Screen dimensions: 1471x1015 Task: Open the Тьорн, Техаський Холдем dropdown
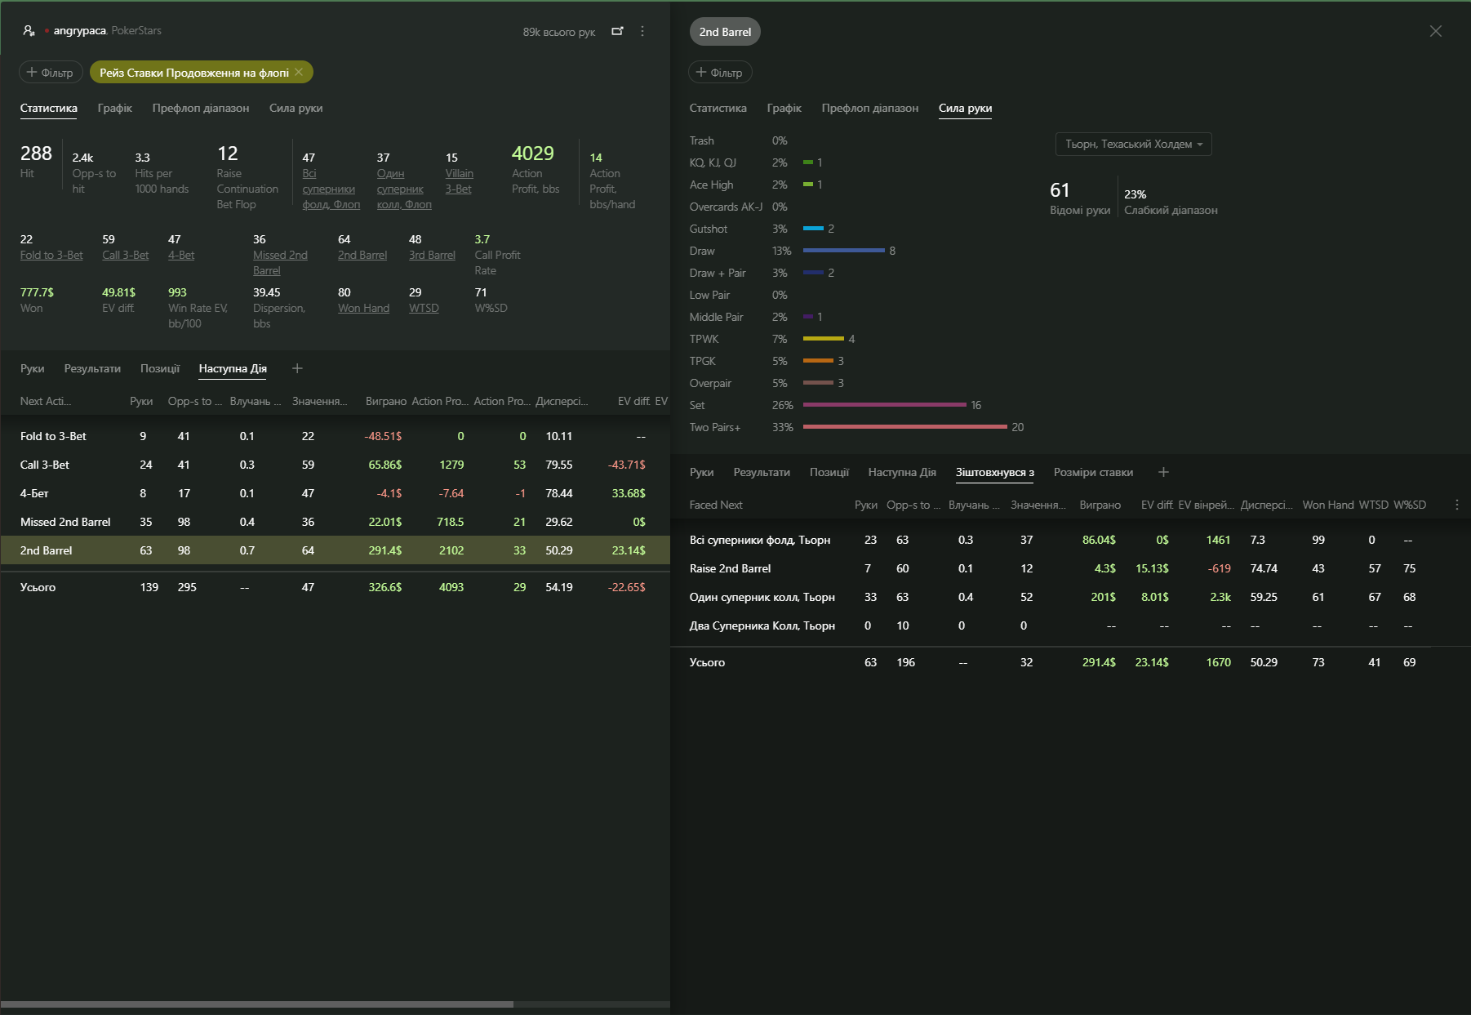(1133, 144)
